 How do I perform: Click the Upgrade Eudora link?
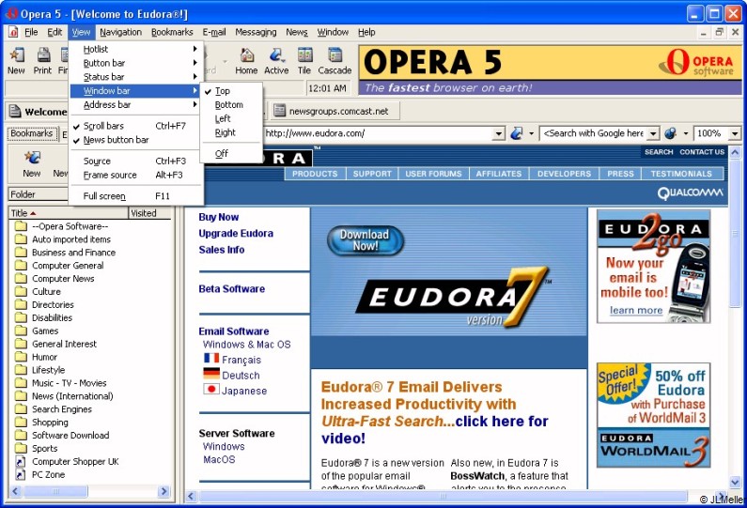click(236, 233)
